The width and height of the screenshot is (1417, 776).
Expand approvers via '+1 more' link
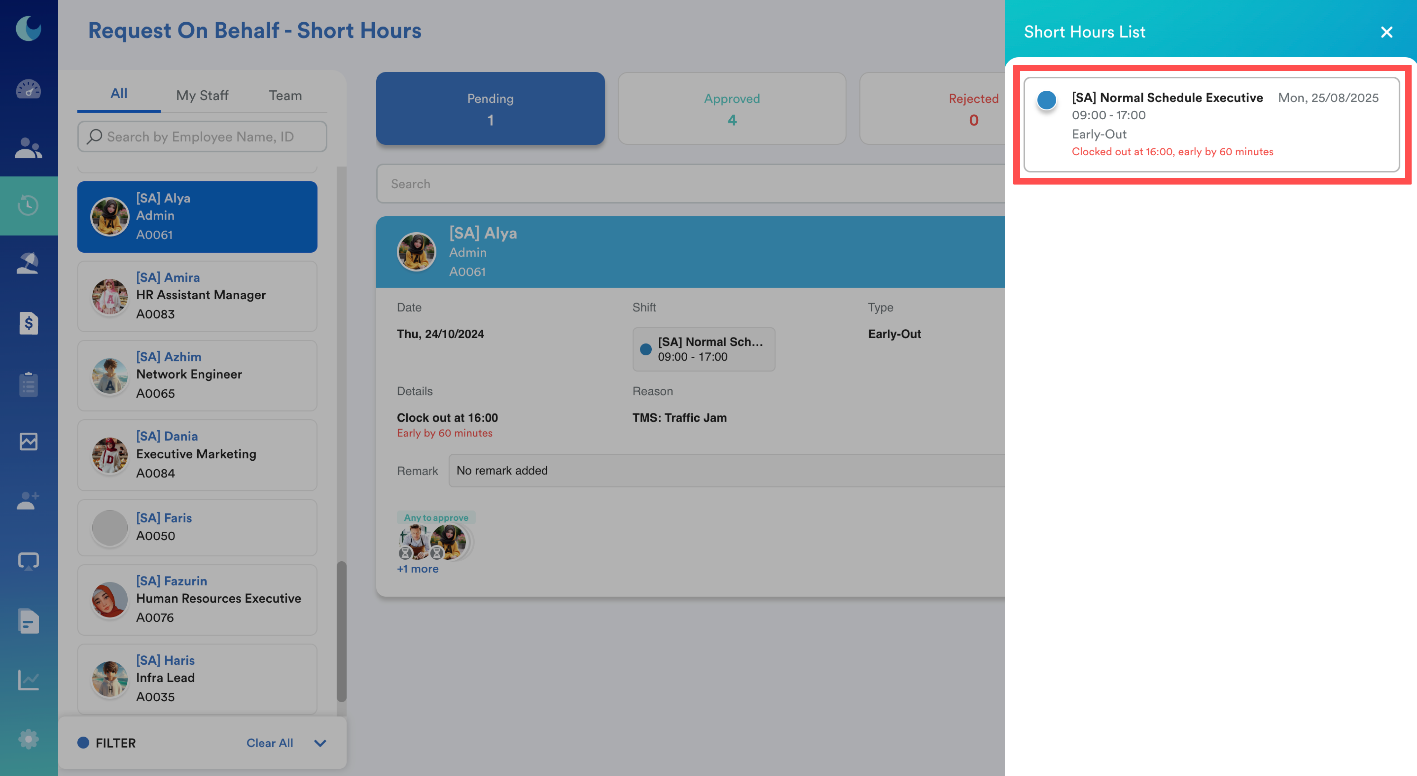point(417,569)
